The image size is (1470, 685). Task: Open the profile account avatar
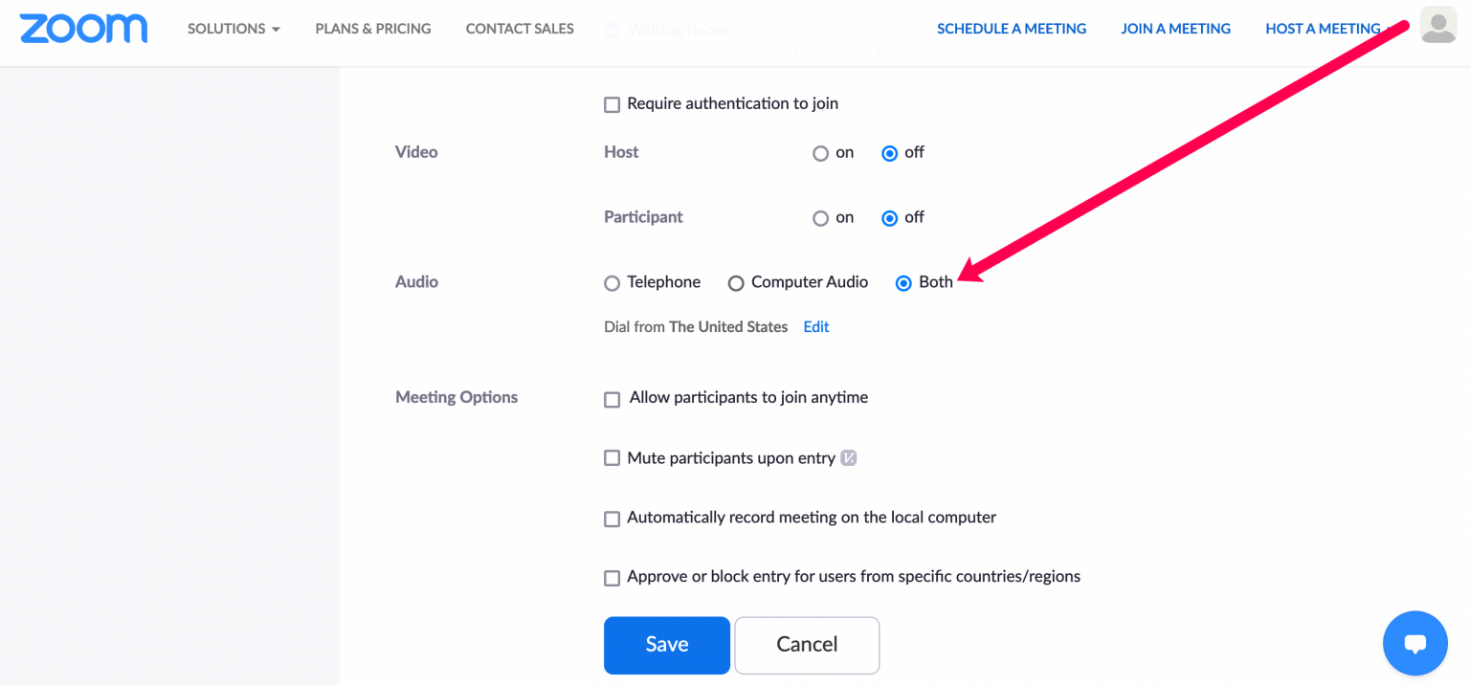coord(1437,24)
